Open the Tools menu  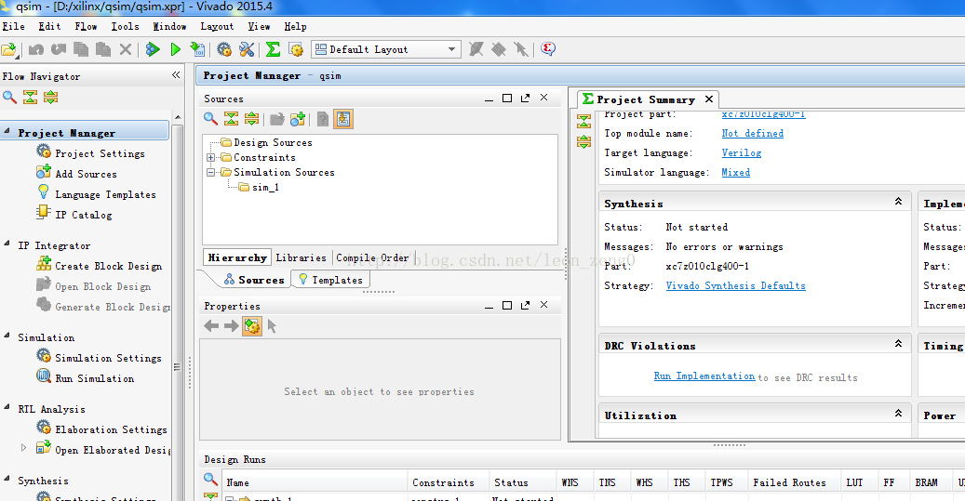pyautogui.click(x=125, y=26)
